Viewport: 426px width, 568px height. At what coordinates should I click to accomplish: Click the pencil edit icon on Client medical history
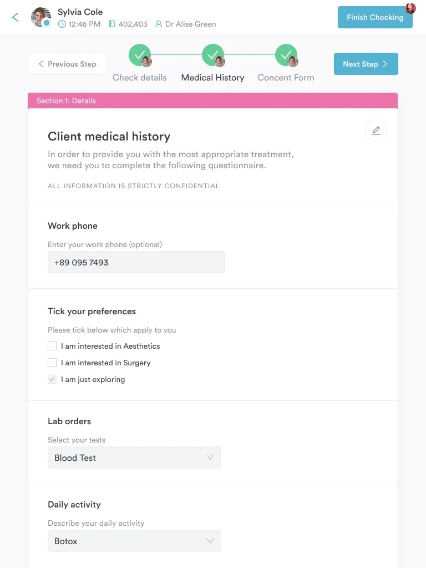(376, 130)
